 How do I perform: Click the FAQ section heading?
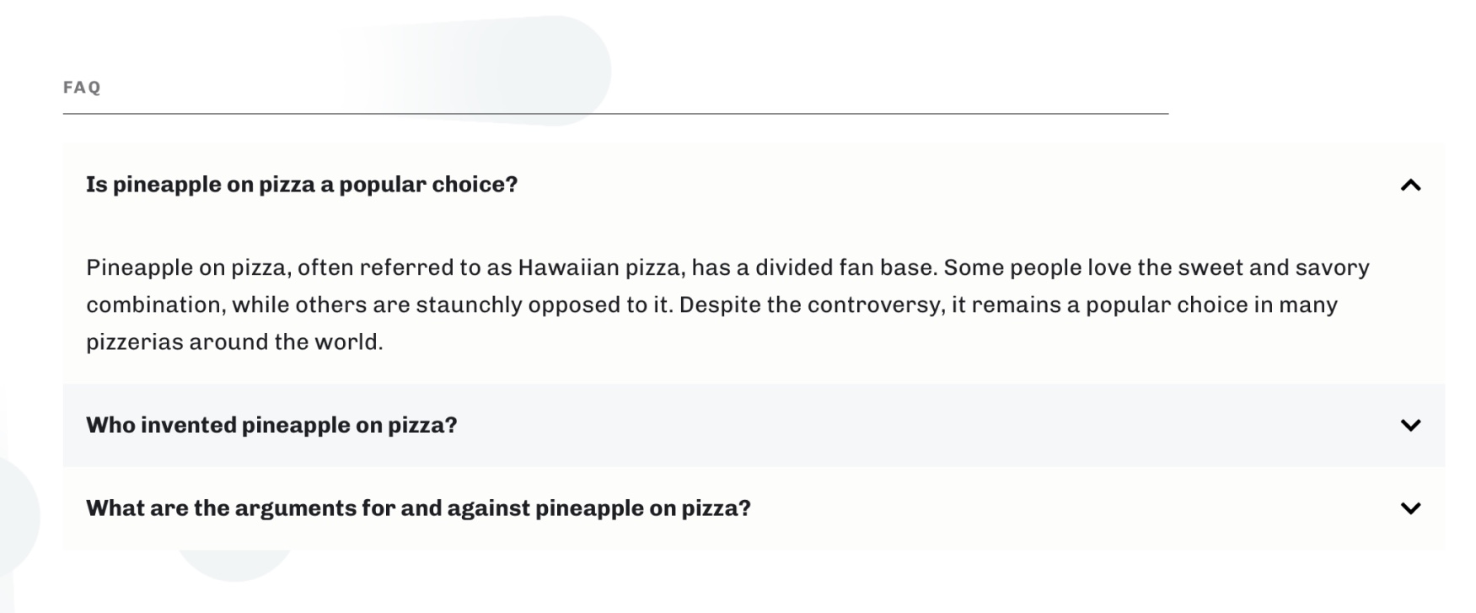click(x=82, y=88)
